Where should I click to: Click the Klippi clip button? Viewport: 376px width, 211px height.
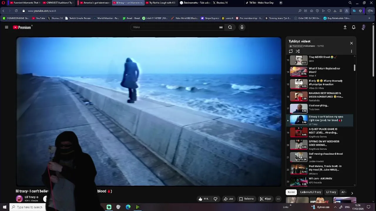click(265, 199)
